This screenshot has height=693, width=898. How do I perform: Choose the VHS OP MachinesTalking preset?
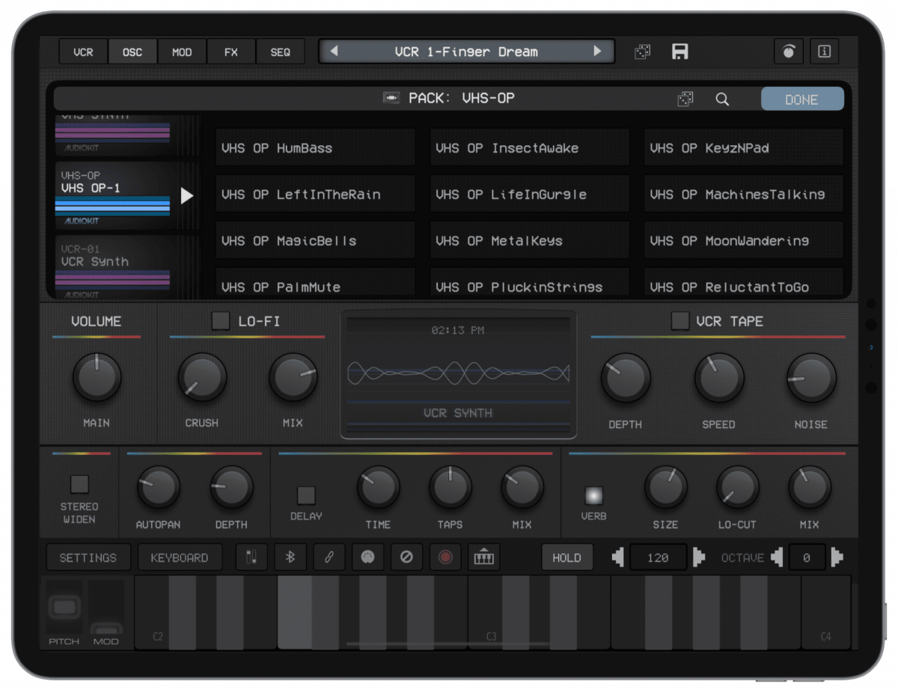tap(744, 194)
